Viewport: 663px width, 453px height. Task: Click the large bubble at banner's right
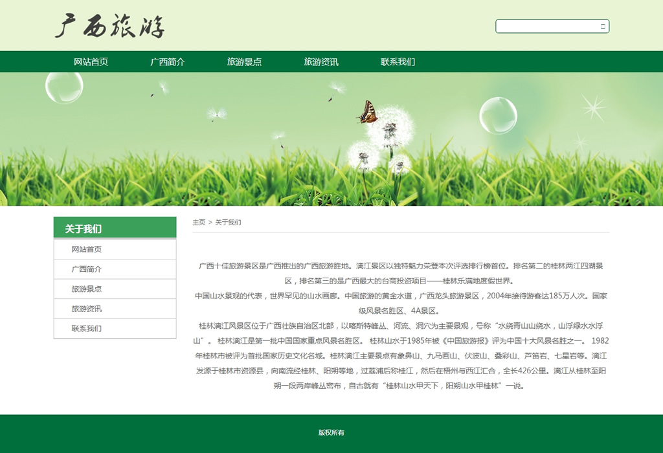point(498,115)
